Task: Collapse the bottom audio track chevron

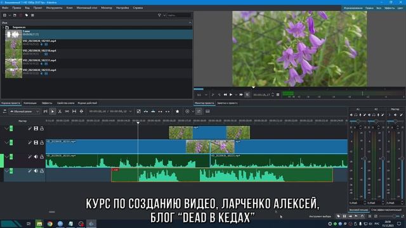Action: tap(6, 171)
